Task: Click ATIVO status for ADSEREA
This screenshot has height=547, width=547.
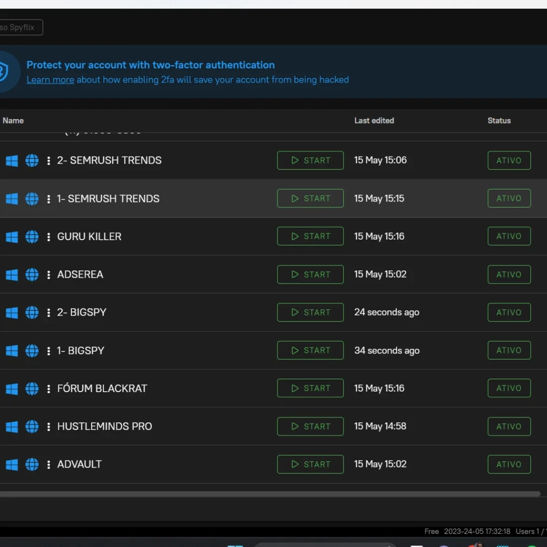Action: (509, 275)
